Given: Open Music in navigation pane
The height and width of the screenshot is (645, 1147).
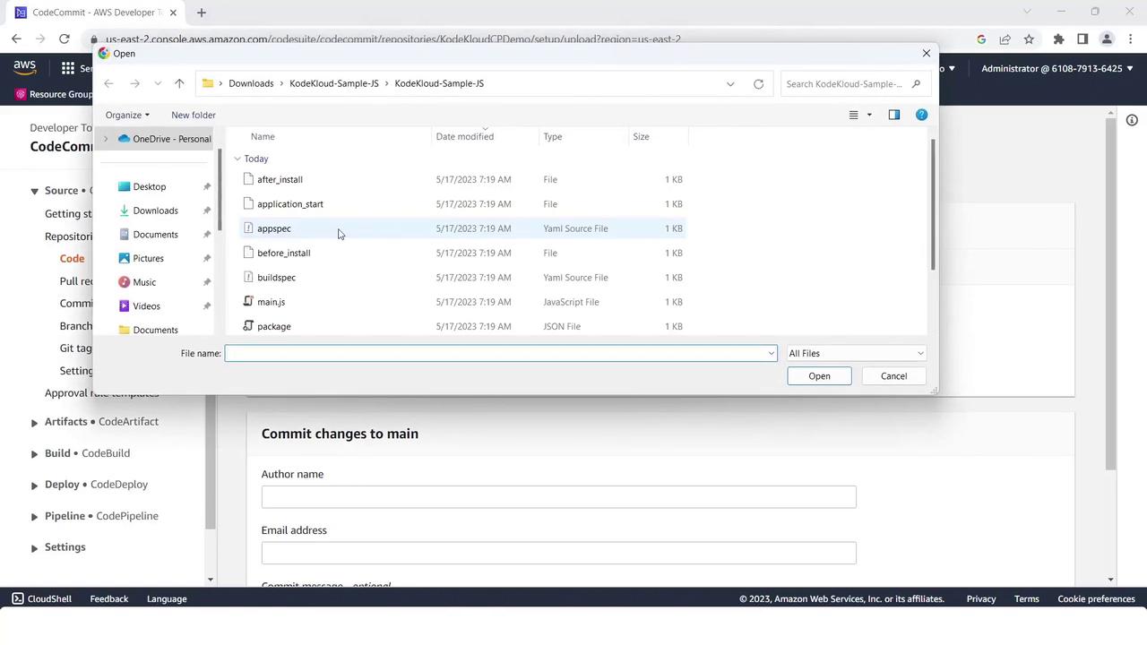Looking at the screenshot, I should point(143,282).
